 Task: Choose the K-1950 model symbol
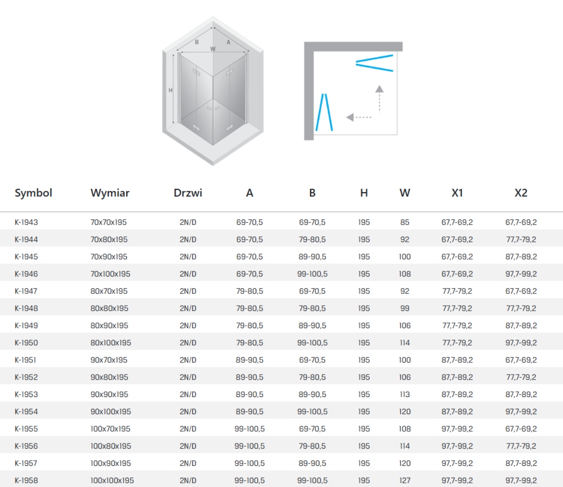pos(26,343)
